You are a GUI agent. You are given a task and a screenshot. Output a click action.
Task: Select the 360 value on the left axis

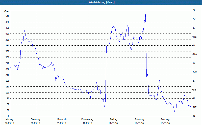(8, 46)
